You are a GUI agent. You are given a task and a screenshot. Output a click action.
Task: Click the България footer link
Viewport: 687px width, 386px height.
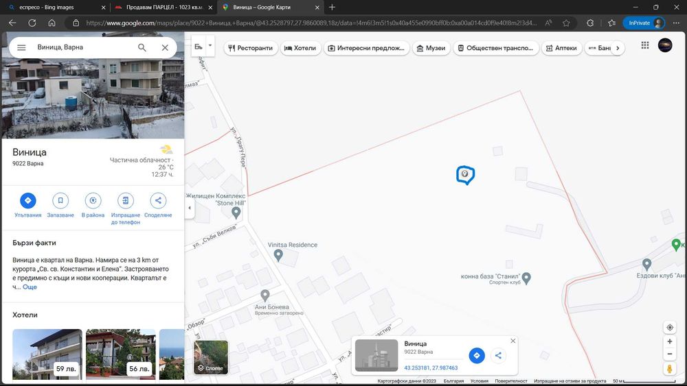[x=453, y=381]
